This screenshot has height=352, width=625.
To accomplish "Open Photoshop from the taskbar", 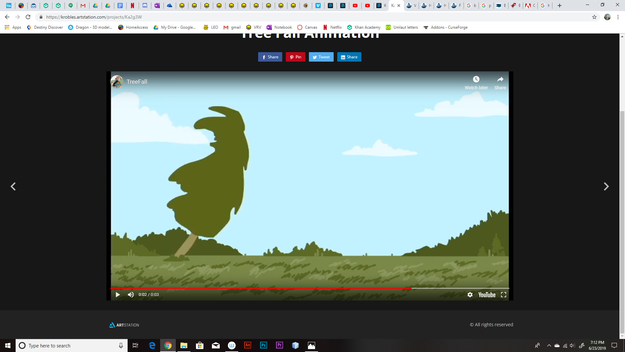I will (x=263, y=345).
